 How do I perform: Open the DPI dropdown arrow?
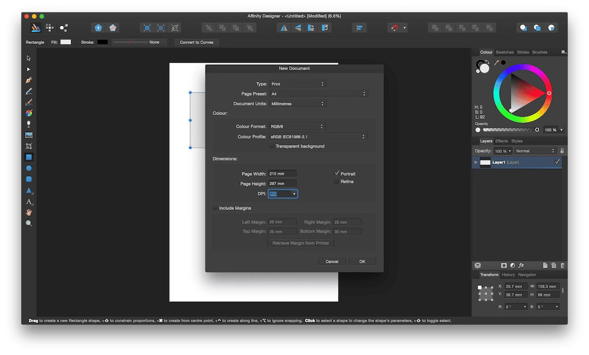tap(294, 194)
